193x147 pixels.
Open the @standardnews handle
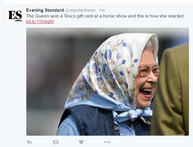(x=80, y=10)
